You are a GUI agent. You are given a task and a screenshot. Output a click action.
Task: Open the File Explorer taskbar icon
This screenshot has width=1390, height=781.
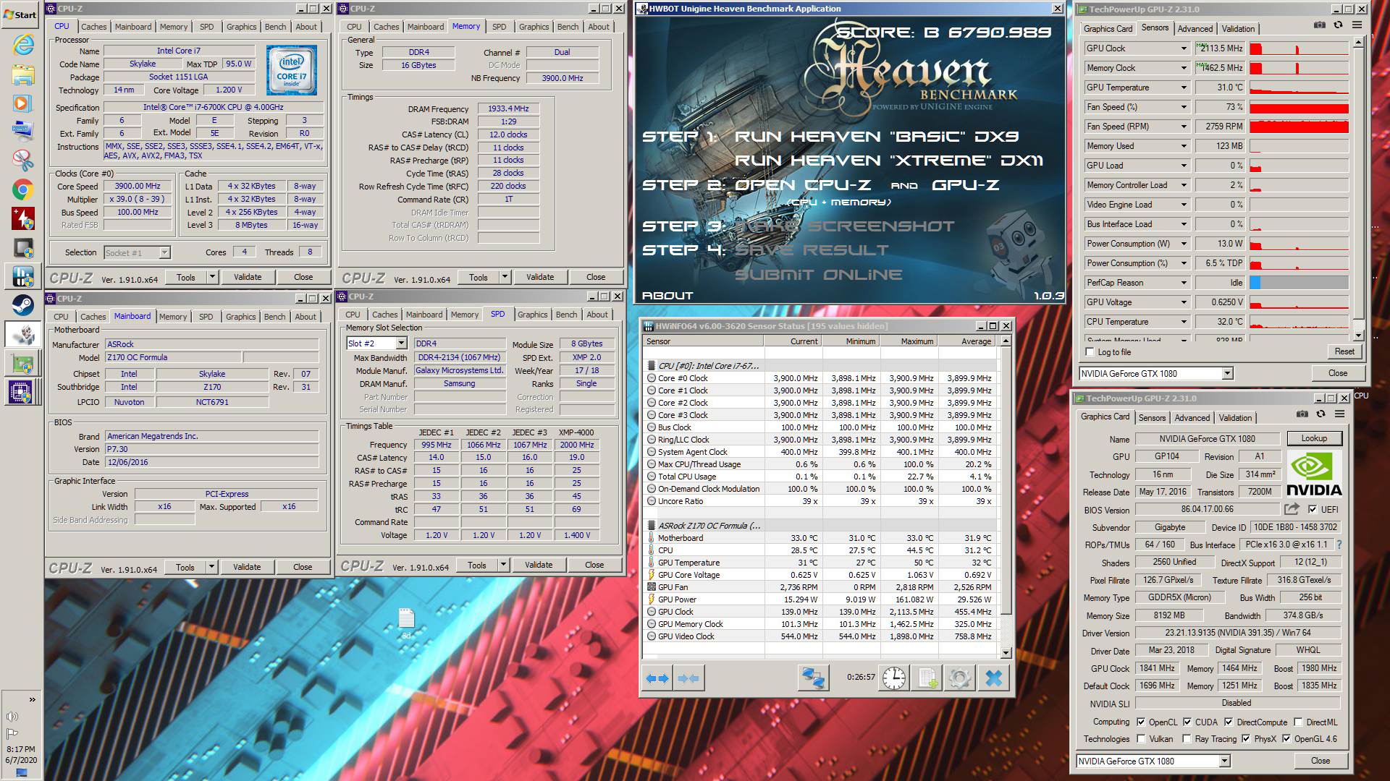tap(22, 74)
